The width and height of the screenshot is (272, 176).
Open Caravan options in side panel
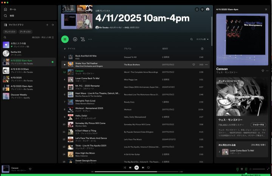click(267, 70)
